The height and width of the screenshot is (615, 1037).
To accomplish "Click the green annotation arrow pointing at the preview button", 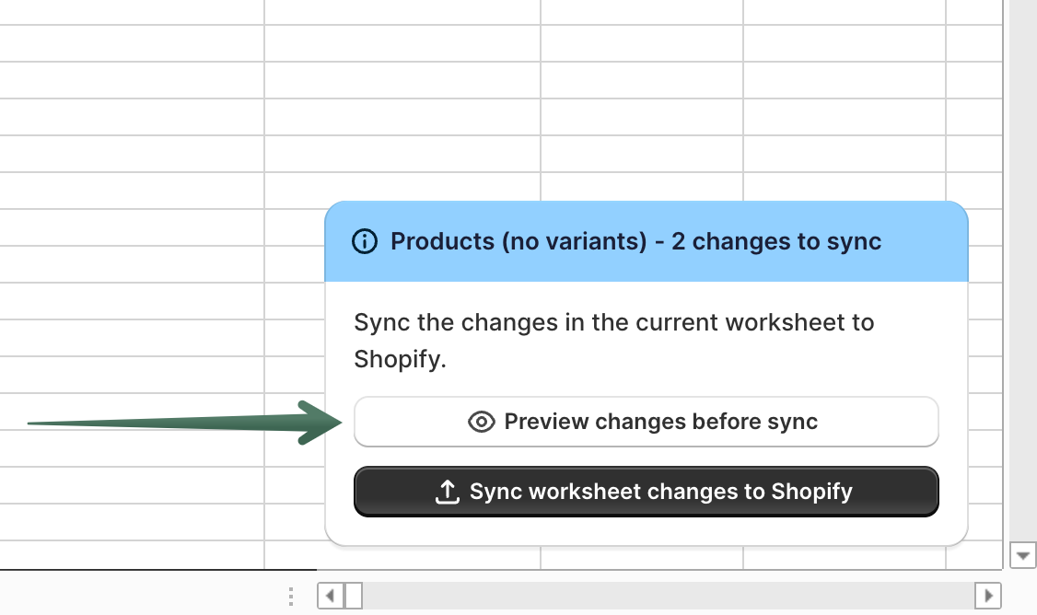I will pos(184,423).
